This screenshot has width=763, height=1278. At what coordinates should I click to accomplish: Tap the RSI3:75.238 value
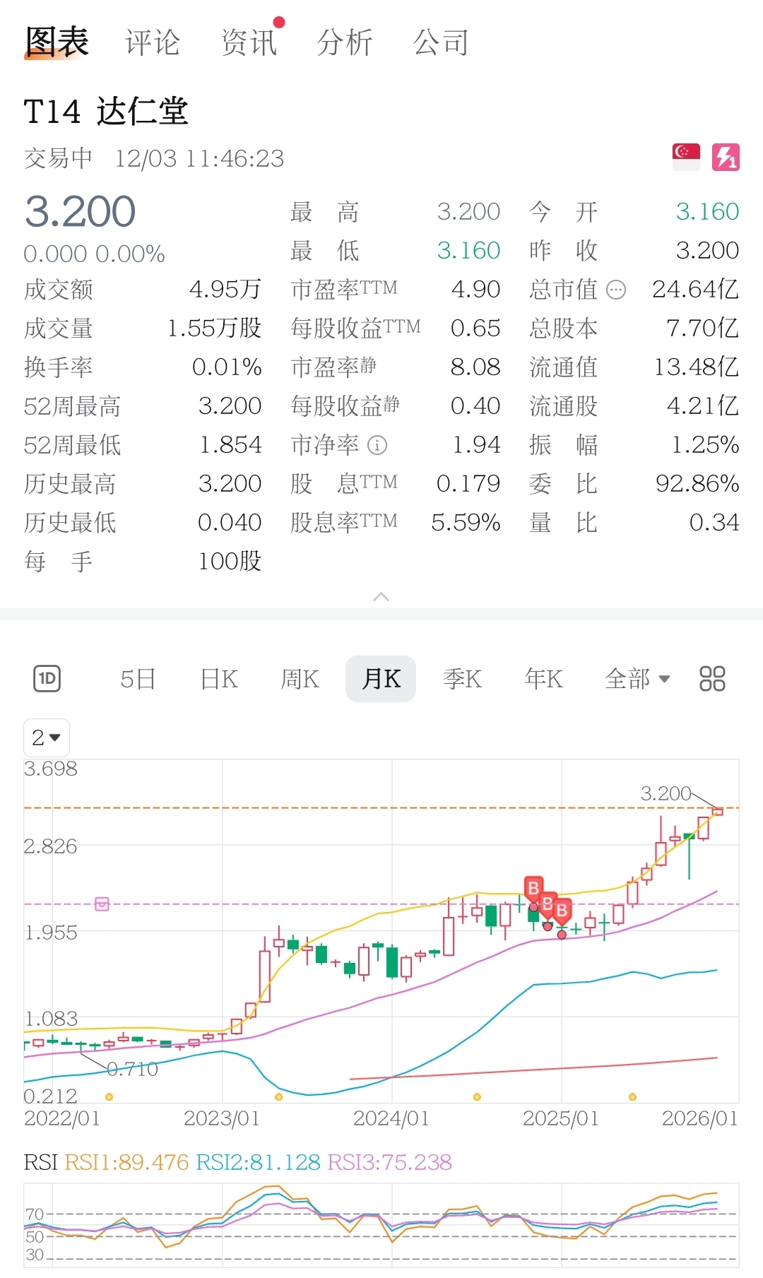(x=389, y=1162)
